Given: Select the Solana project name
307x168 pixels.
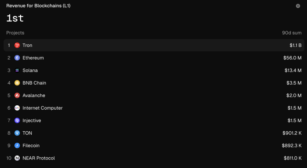Looking at the screenshot, I should click(30, 70).
